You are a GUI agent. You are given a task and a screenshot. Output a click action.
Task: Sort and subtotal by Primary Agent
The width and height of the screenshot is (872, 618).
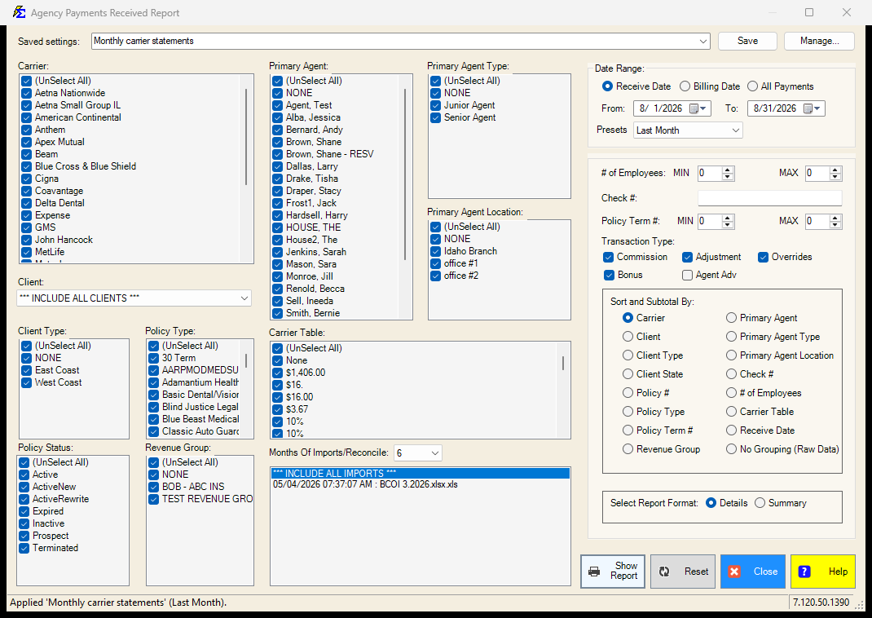click(731, 318)
